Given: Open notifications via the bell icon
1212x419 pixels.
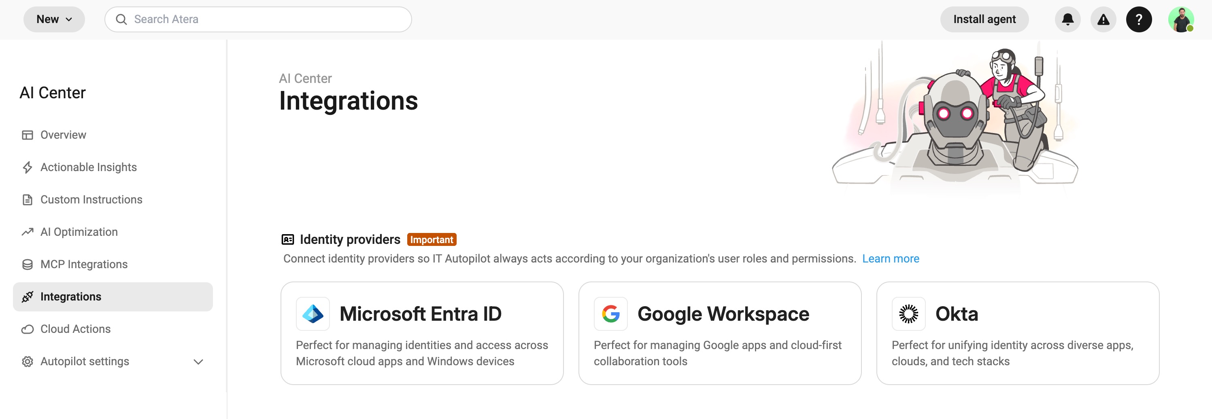Looking at the screenshot, I should click(1067, 19).
